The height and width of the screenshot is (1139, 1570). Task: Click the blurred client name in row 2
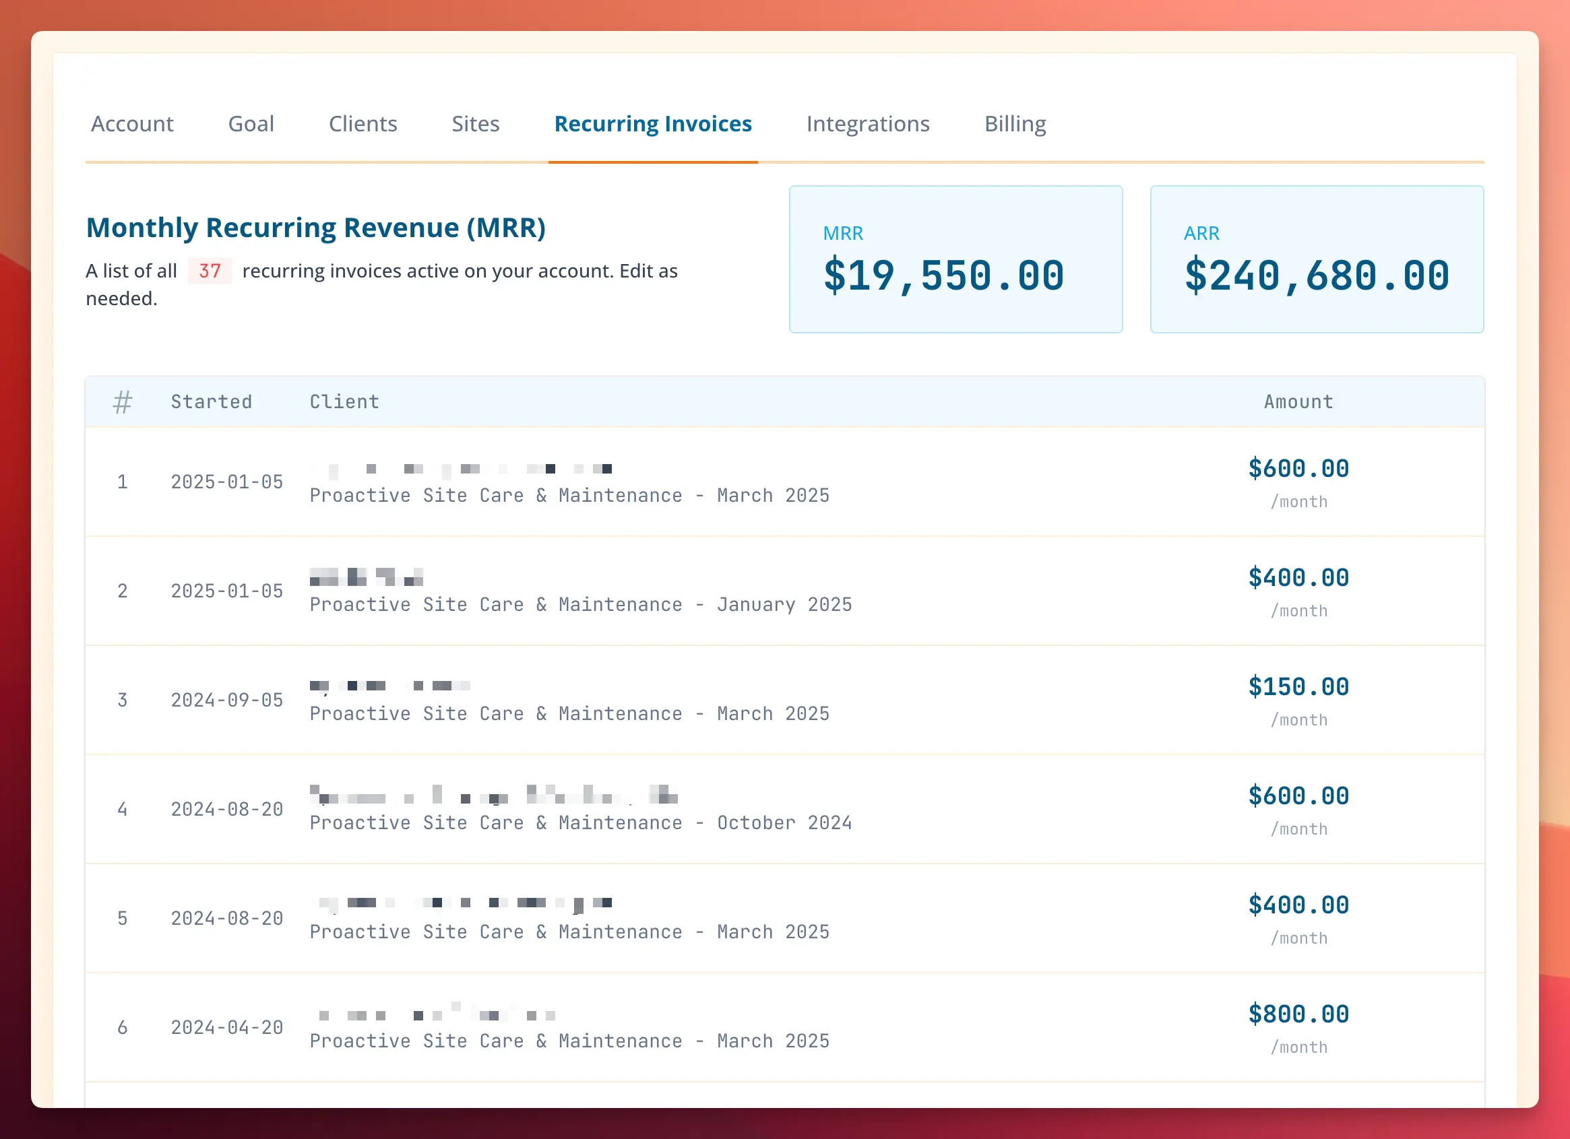coord(366,577)
